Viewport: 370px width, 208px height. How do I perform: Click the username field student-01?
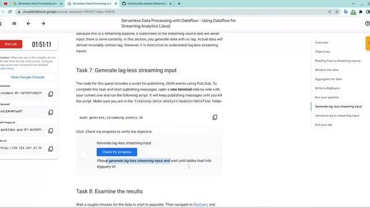22,93
